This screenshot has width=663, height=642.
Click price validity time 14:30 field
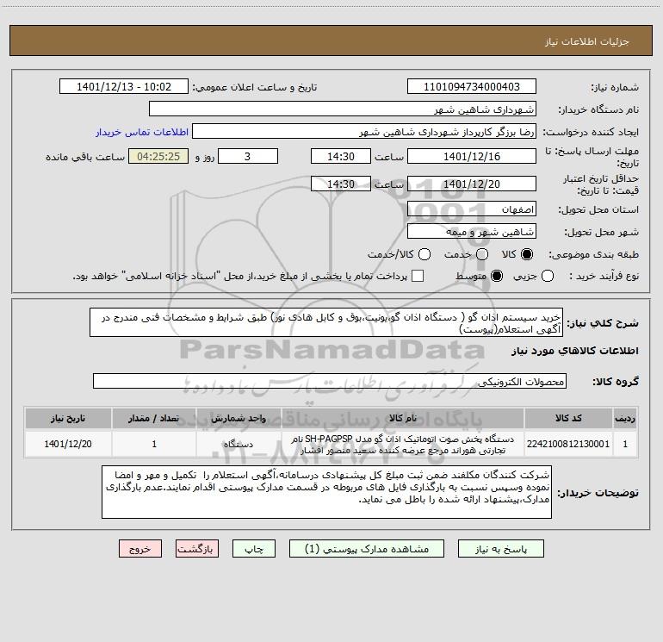341,184
